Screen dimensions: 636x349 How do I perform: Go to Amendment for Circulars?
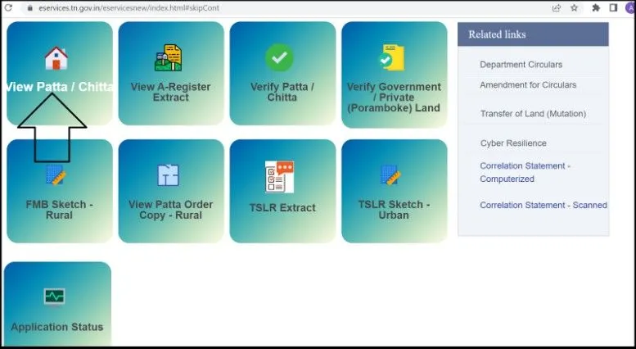point(528,85)
